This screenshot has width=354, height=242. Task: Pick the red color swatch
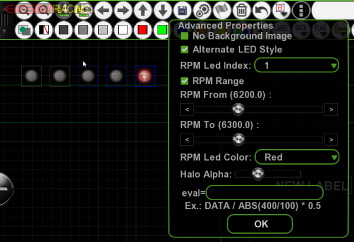click(x=143, y=30)
